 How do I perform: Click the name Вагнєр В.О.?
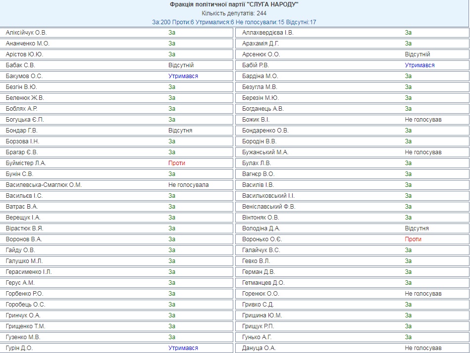pos(259,174)
